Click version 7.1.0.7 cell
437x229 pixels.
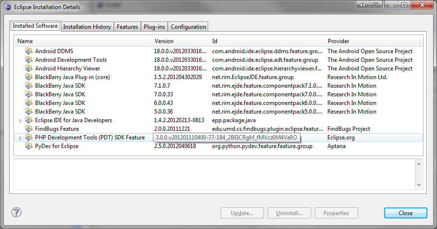[162, 85]
